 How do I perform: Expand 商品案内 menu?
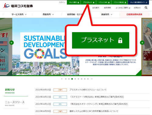click(48, 15)
